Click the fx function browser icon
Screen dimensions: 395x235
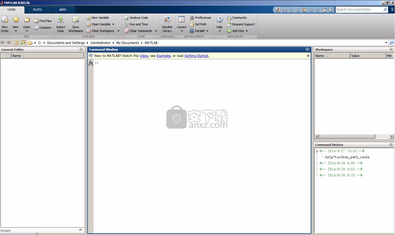(91, 63)
